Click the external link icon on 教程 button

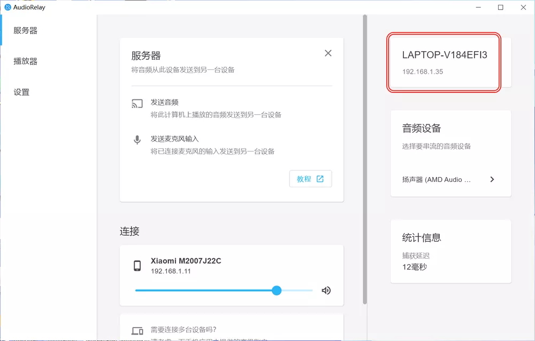click(x=319, y=179)
